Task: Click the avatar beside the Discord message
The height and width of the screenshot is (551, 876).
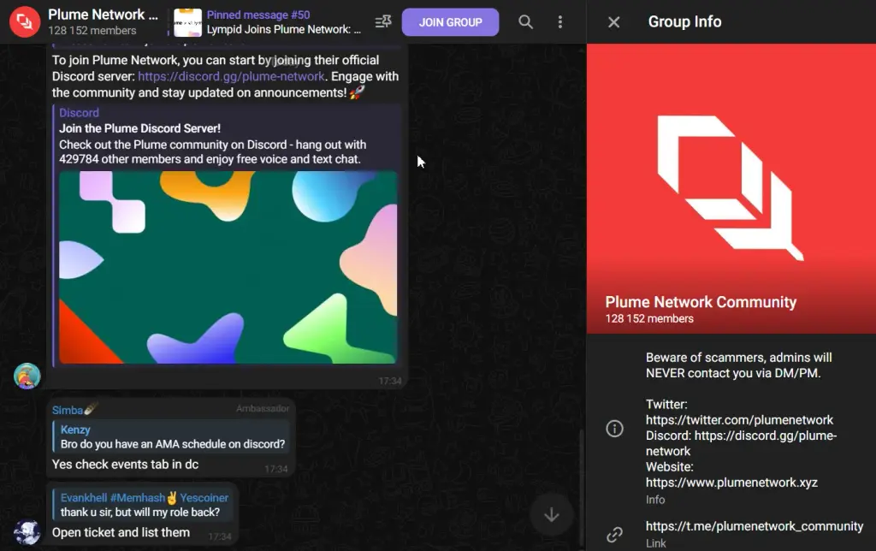Action: coord(27,376)
